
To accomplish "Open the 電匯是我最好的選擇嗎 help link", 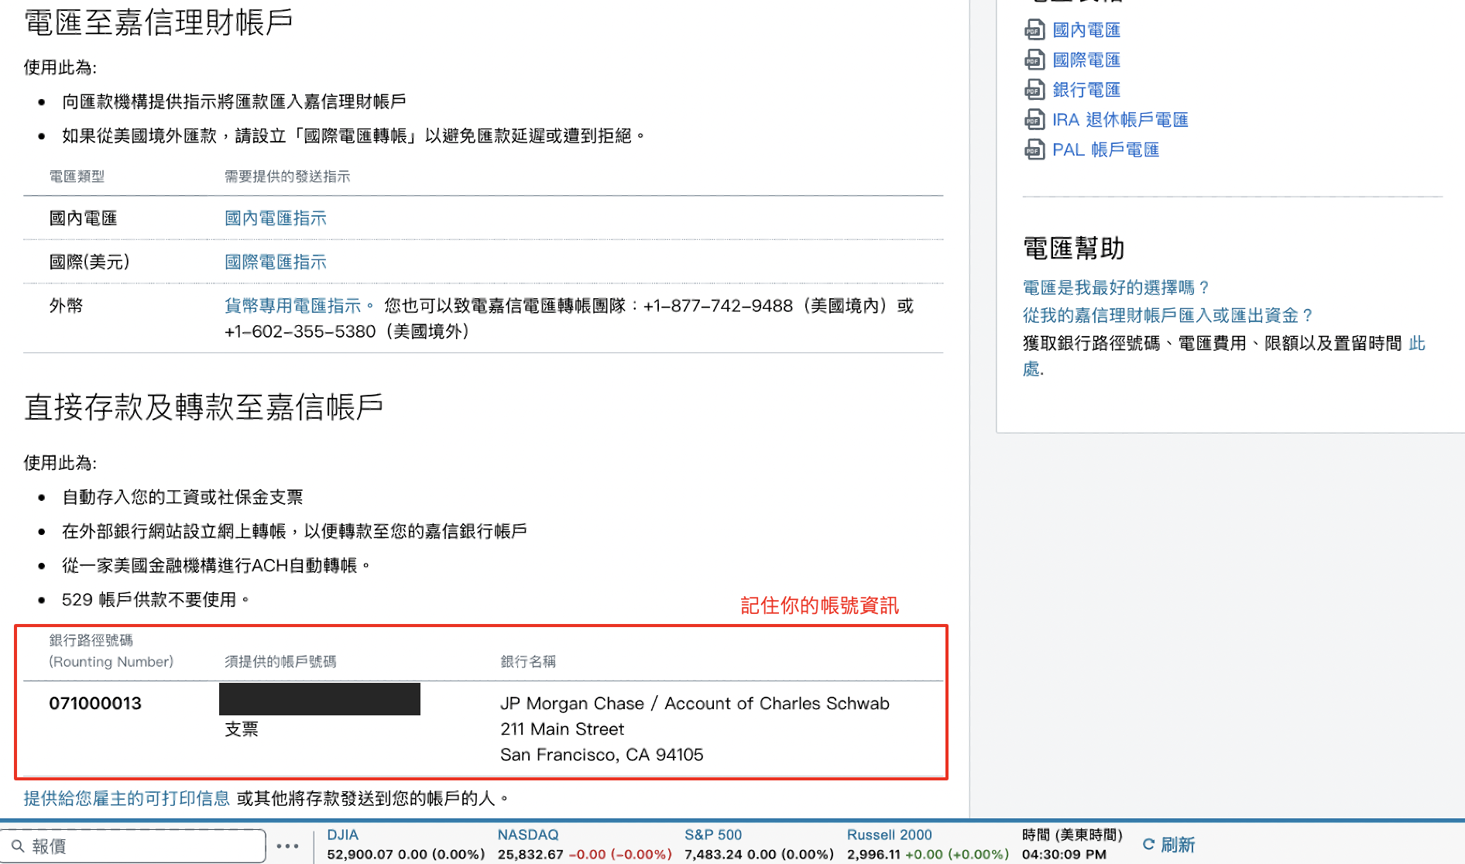I will click(1116, 288).
